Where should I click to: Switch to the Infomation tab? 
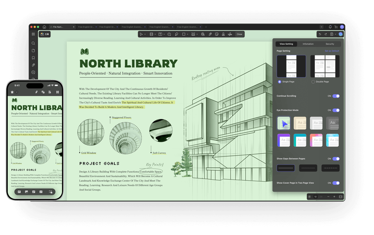pos(308,44)
